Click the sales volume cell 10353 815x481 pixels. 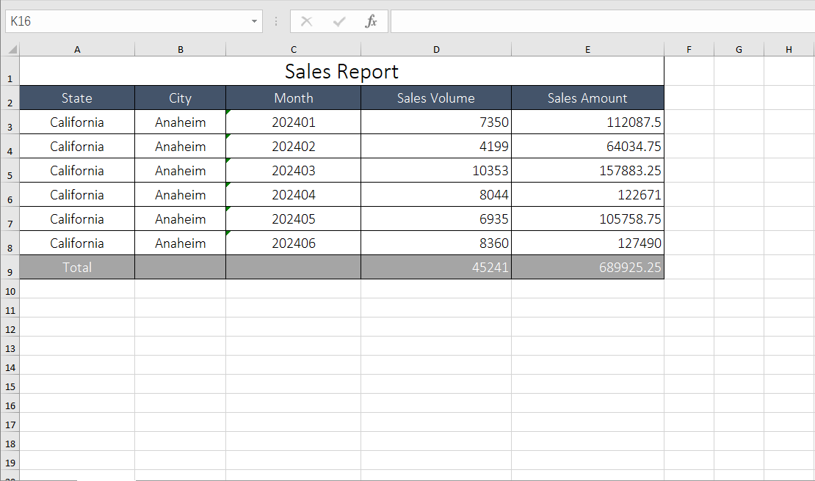pyautogui.click(x=436, y=171)
